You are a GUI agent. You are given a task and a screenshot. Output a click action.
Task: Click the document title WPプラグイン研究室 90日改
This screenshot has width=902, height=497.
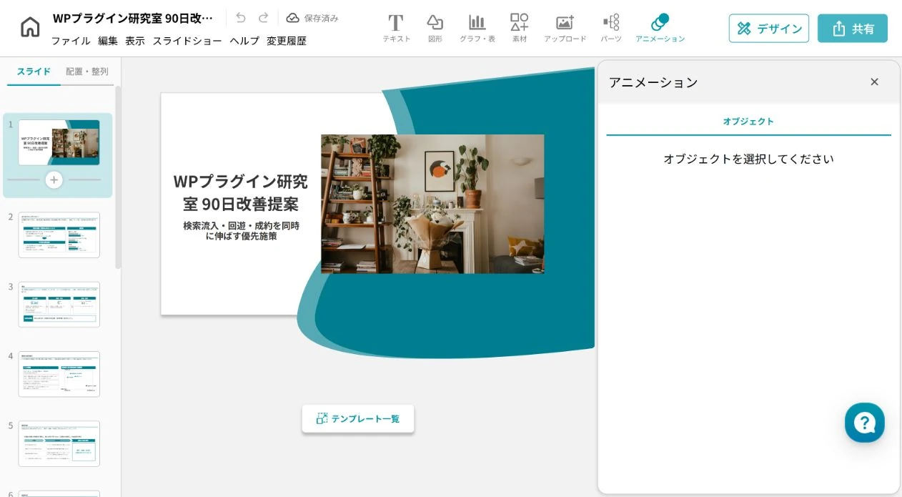133,18
